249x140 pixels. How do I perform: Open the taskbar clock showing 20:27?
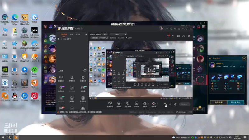(237, 138)
